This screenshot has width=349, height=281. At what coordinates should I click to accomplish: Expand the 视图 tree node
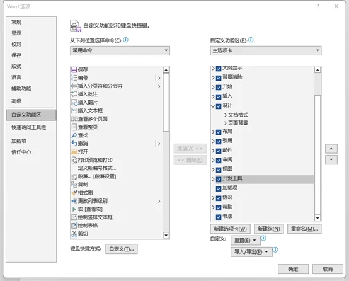(x=213, y=169)
